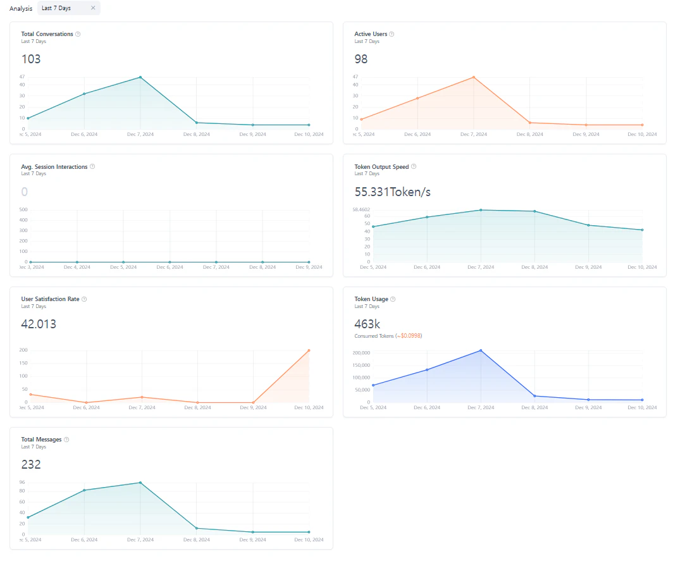Select the ~$0.0998 consumed tokens cost
685x568 pixels.
[x=410, y=336]
